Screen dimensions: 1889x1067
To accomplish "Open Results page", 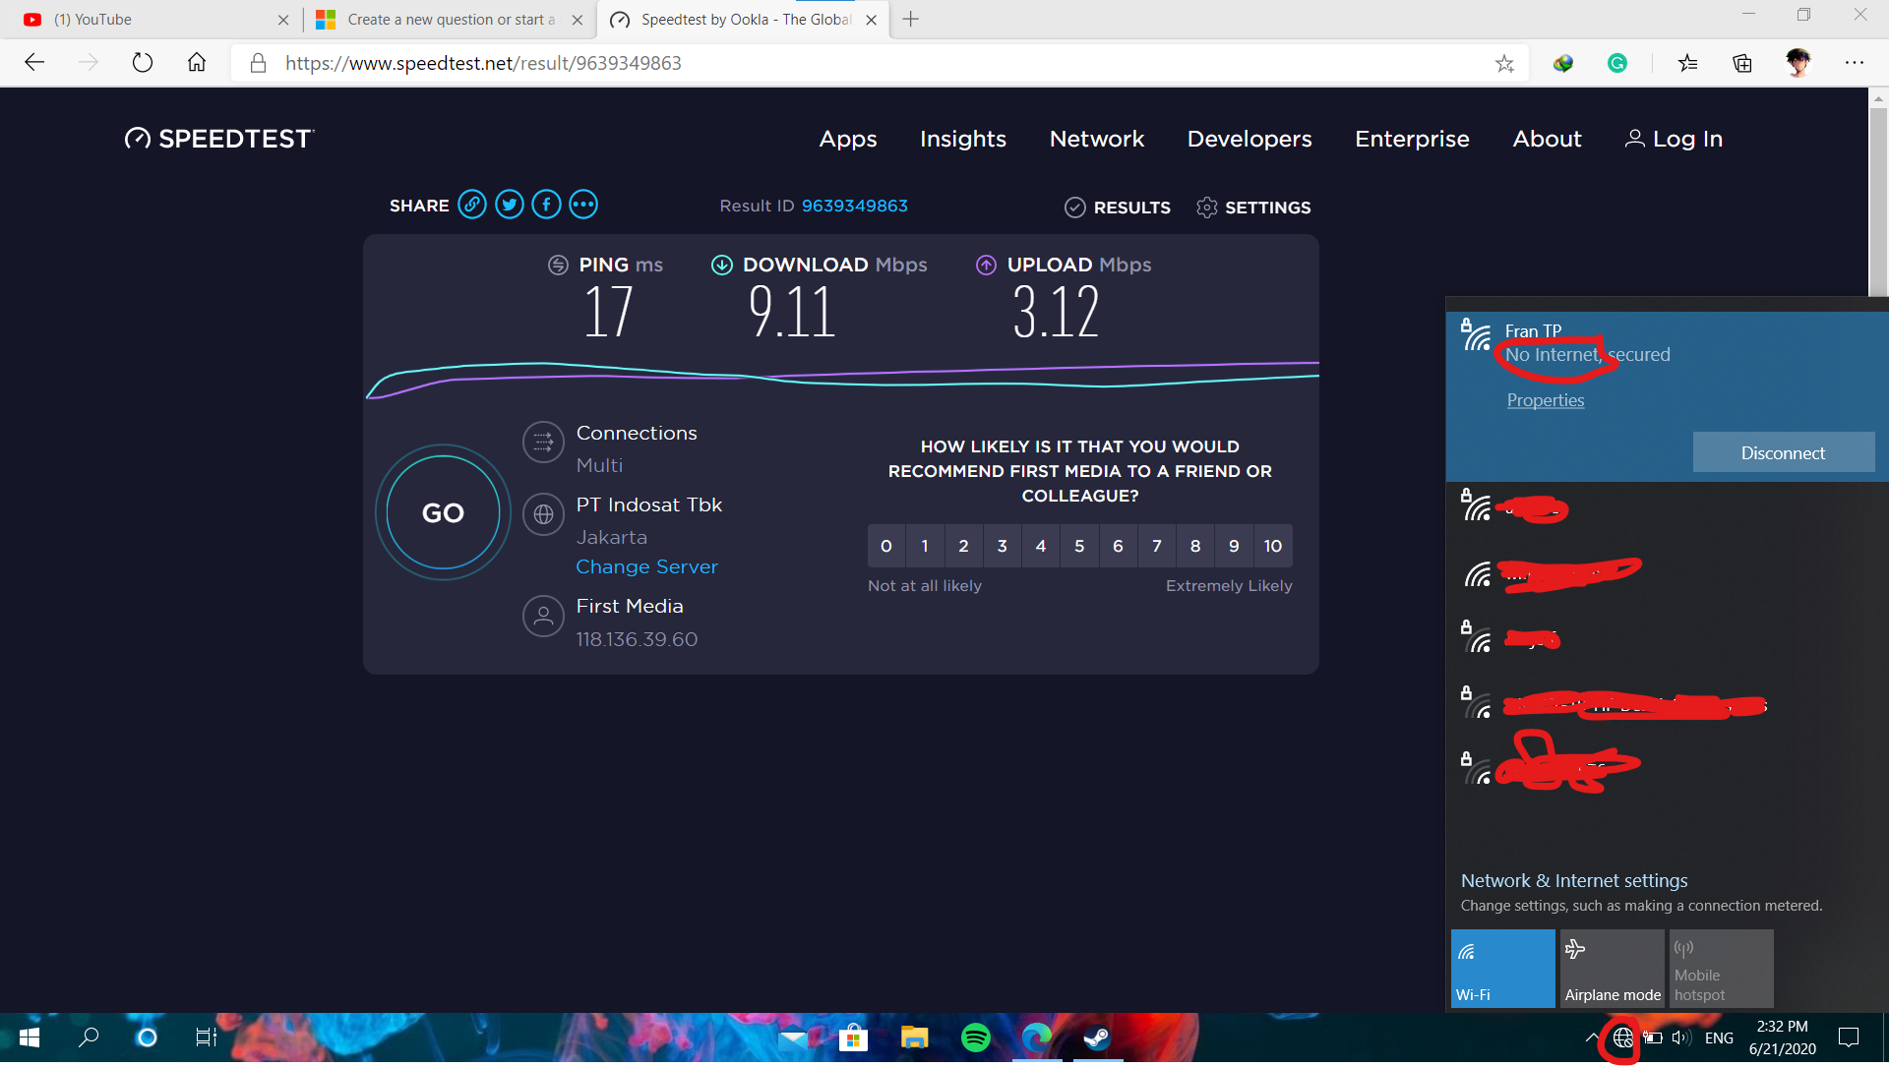I will [x=1118, y=207].
